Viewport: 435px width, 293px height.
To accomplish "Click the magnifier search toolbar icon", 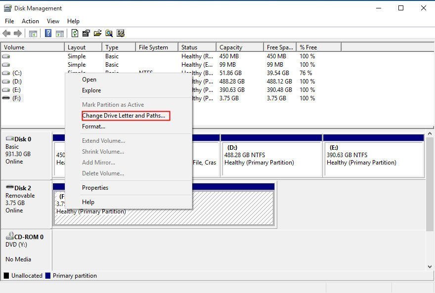I will pos(109,33).
